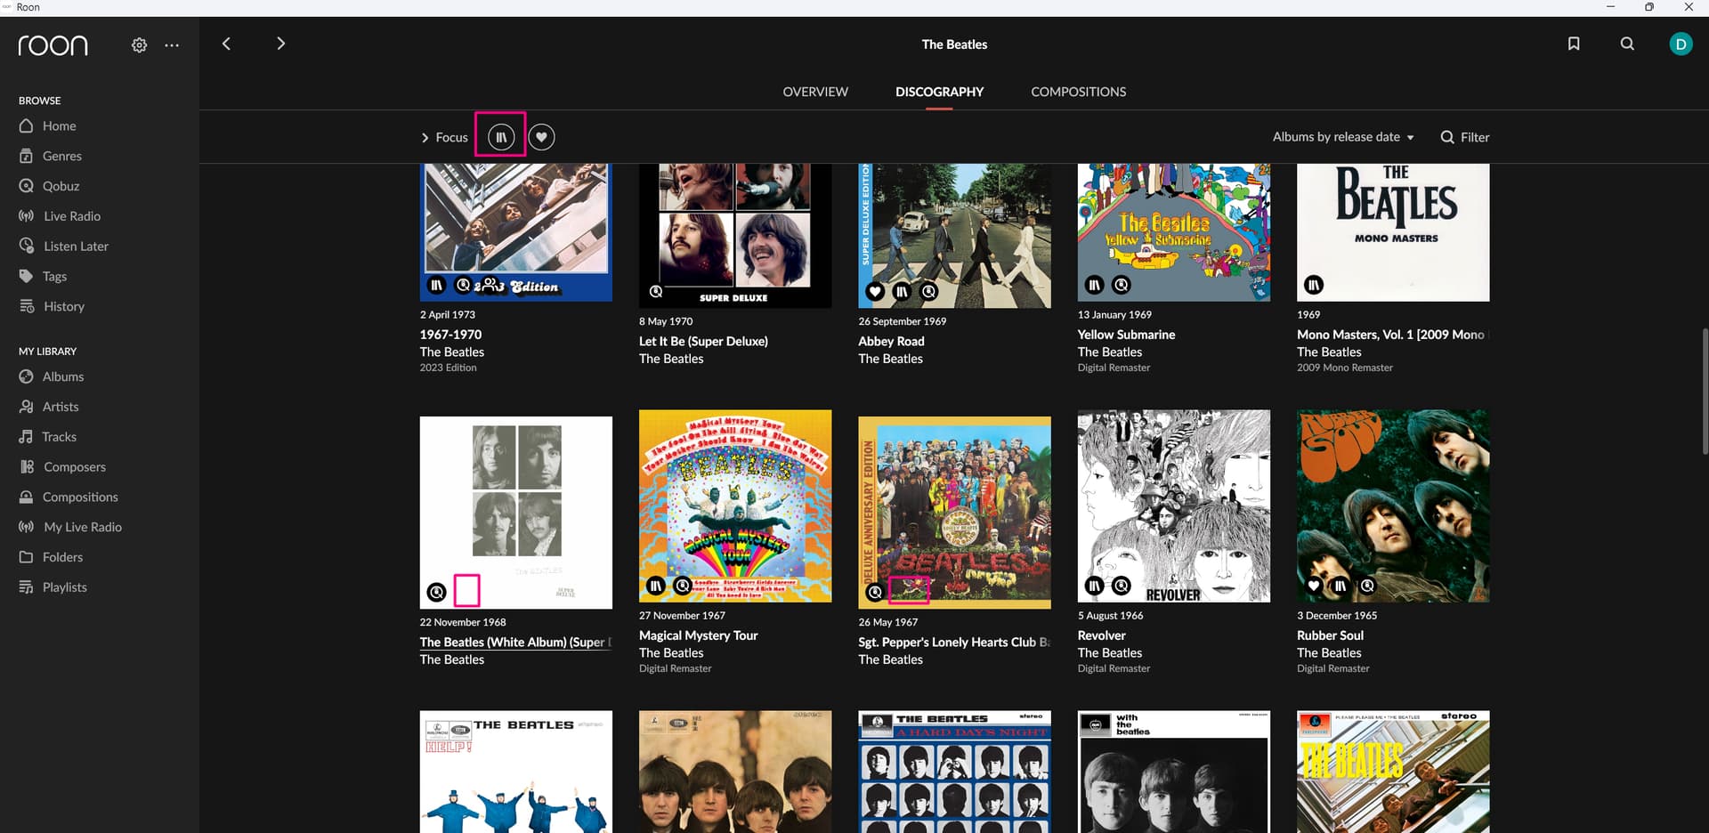This screenshot has height=833, width=1709.
Task: Click The Beatles artist under Rubber Soul
Action: pyautogui.click(x=1329, y=653)
